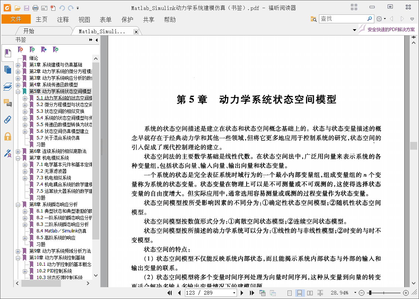Expand the 第9章 动力学系统频域分析方法 node
The height and width of the screenshot is (299, 419).
(x=18, y=251)
